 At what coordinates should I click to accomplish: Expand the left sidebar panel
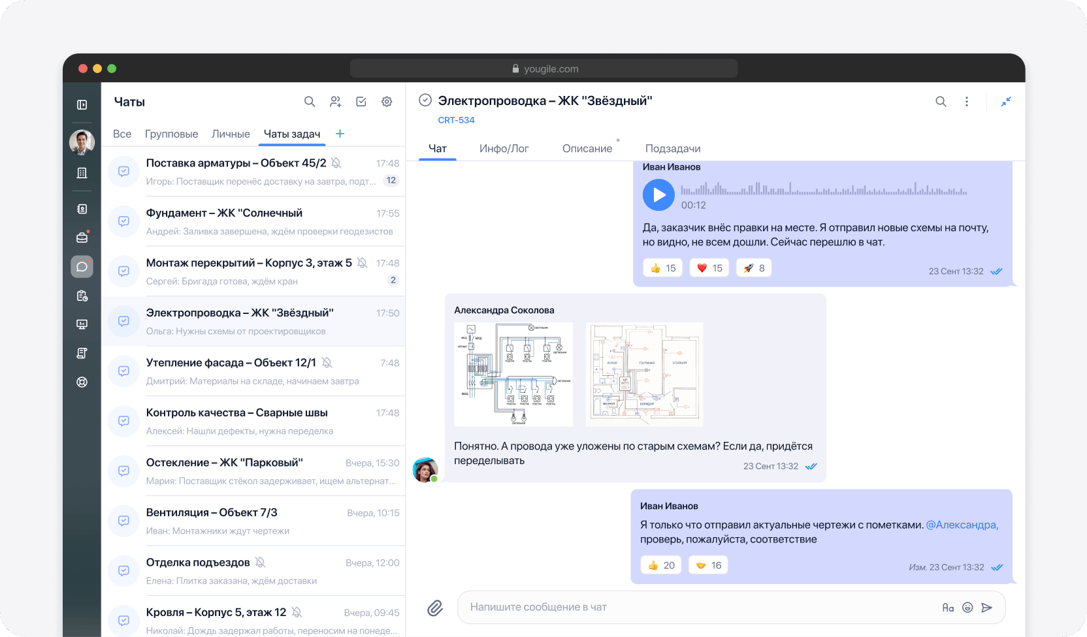point(82,105)
